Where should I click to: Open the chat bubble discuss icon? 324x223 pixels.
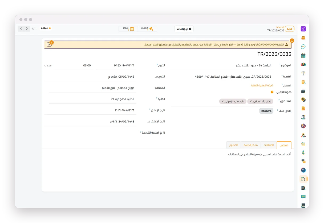pyautogui.click(x=303, y=46)
